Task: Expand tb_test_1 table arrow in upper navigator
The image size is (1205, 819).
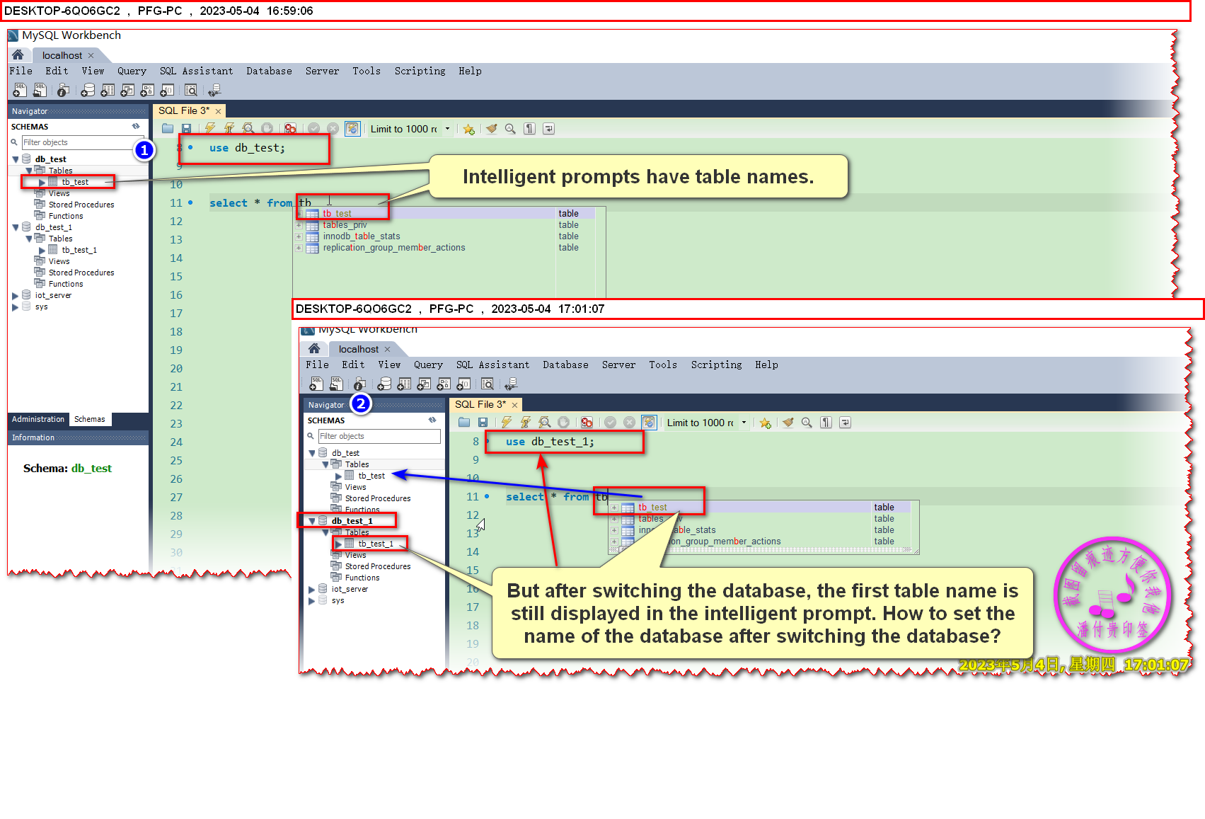Action: (42, 251)
